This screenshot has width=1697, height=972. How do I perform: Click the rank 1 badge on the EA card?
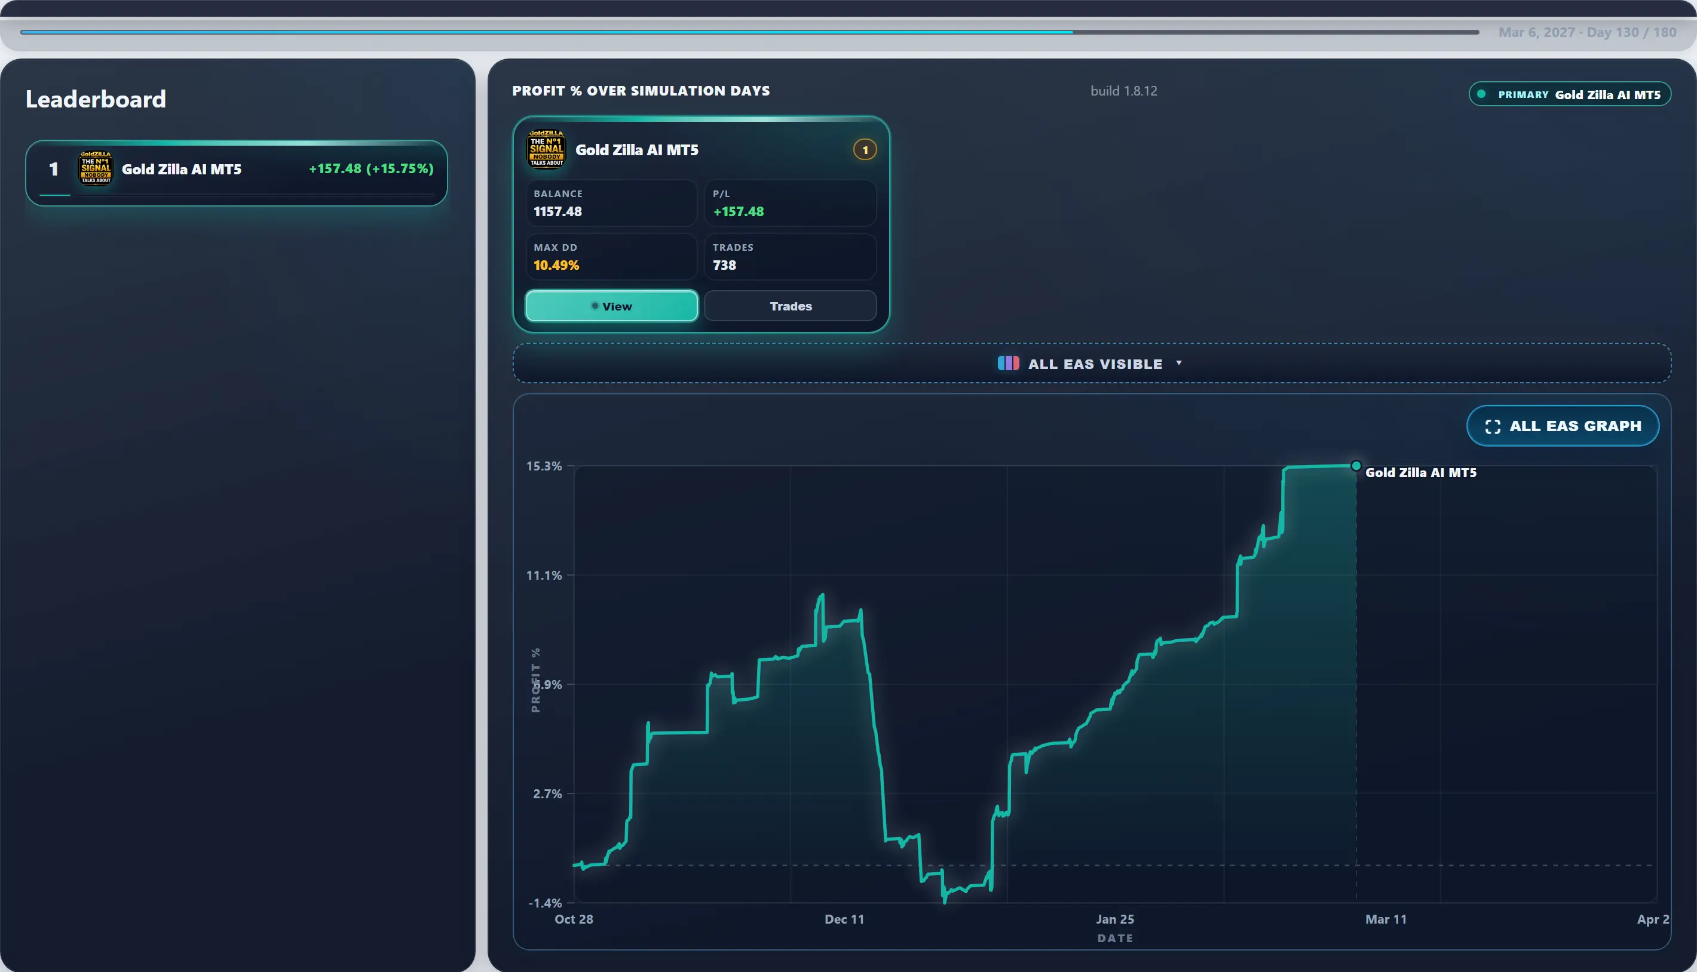[x=865, y=149]
